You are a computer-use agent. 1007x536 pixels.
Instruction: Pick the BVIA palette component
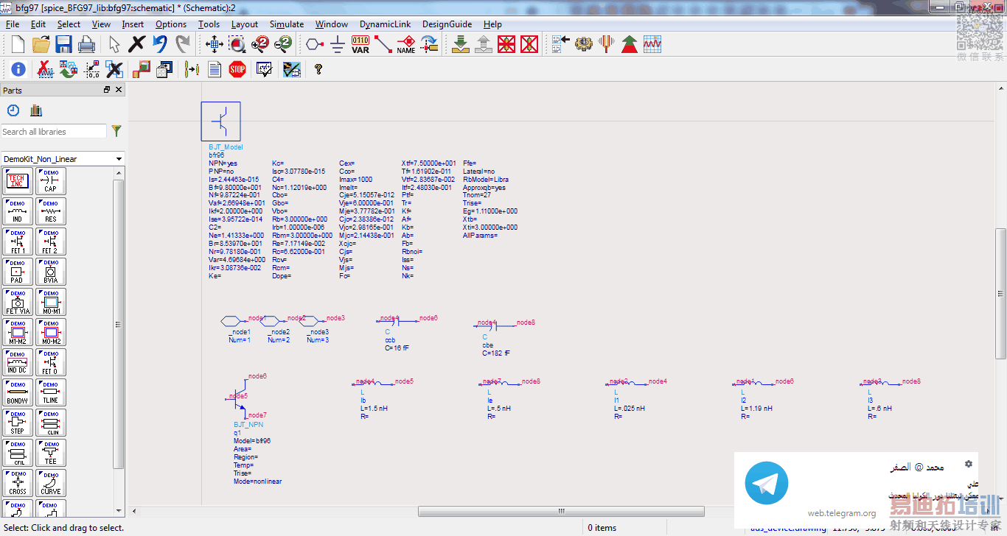pyautogui.click(x=51, y=272)
